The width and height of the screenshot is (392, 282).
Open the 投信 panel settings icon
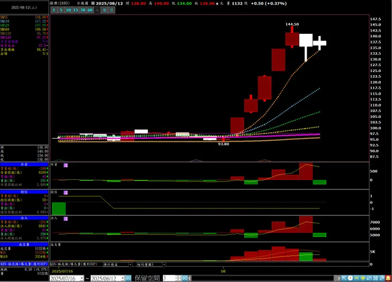pyautogui.click(x=66, y=193)
